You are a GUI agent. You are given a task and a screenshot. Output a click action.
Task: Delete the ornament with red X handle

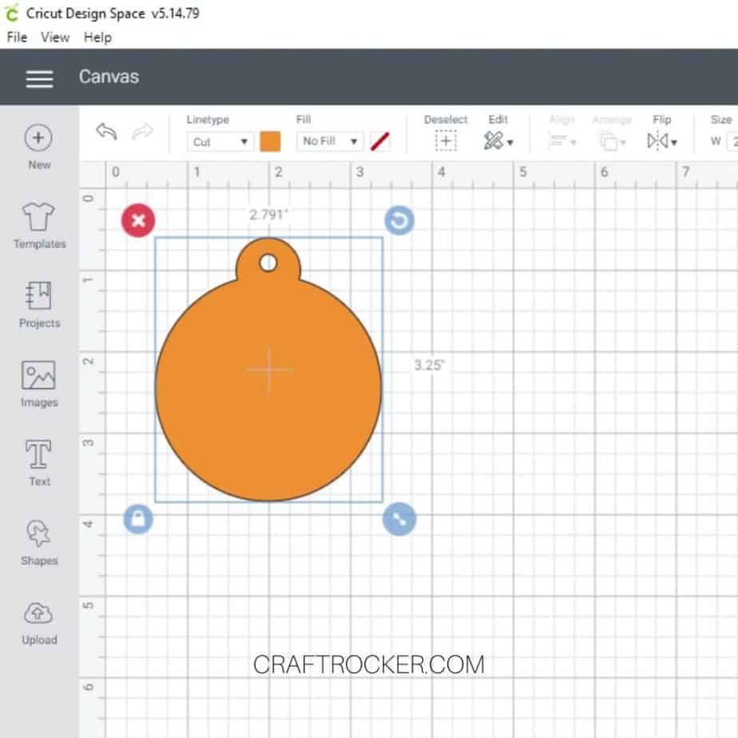tap(138, 220)
